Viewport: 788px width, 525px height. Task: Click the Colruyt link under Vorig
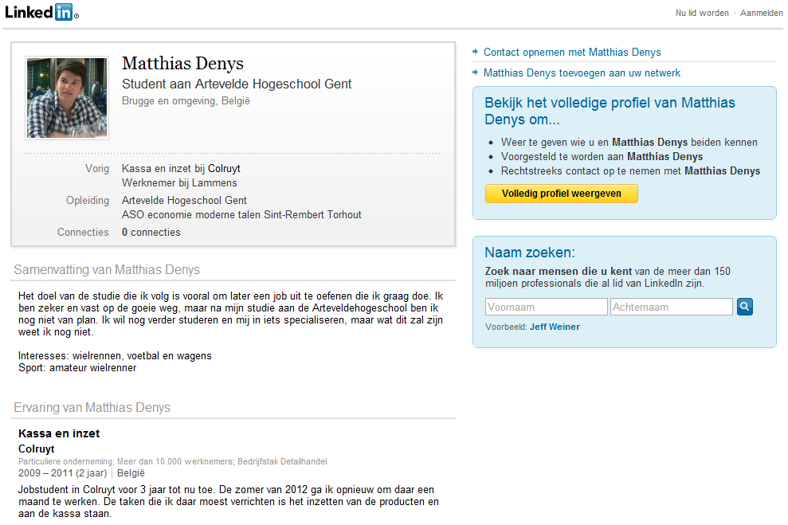pyautogui.click(x=224, y=169)
